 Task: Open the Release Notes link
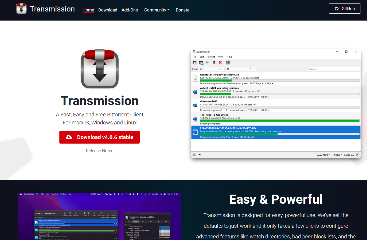[100, 151]
